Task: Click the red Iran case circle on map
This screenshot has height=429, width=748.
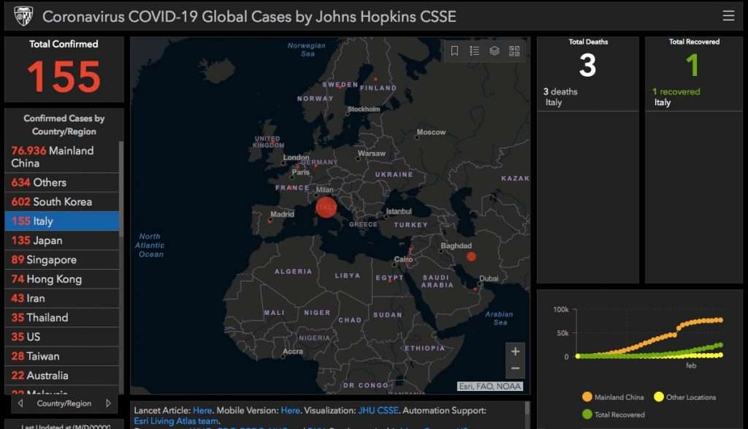Action: click(x=471, y=257)
